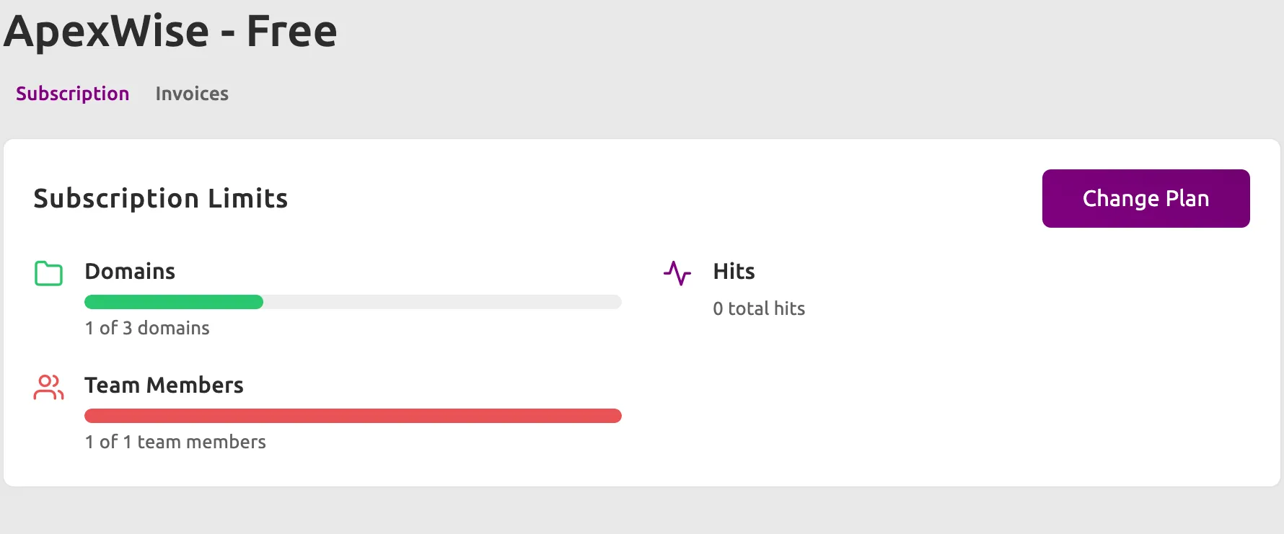
Task: Click the Subscription Limits heading
Action: pos(161,198)
